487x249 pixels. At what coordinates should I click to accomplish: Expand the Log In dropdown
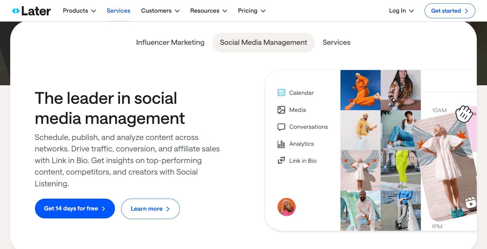click(401, 11)
